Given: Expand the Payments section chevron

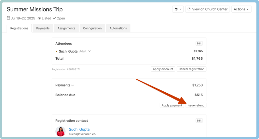Looking at the screenshot, I should click(73, 86).
